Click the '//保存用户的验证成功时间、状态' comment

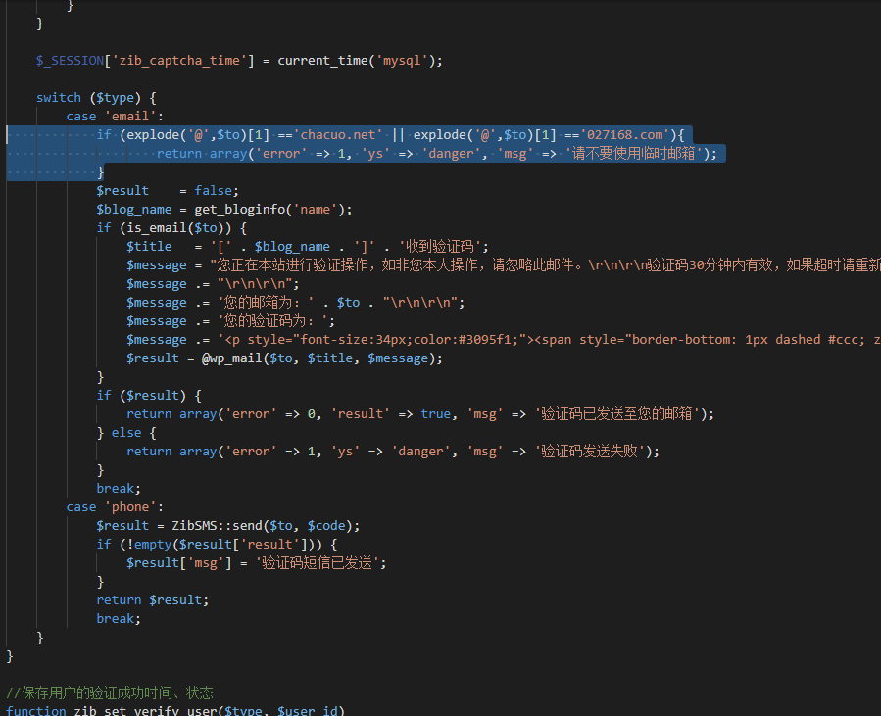109,692
